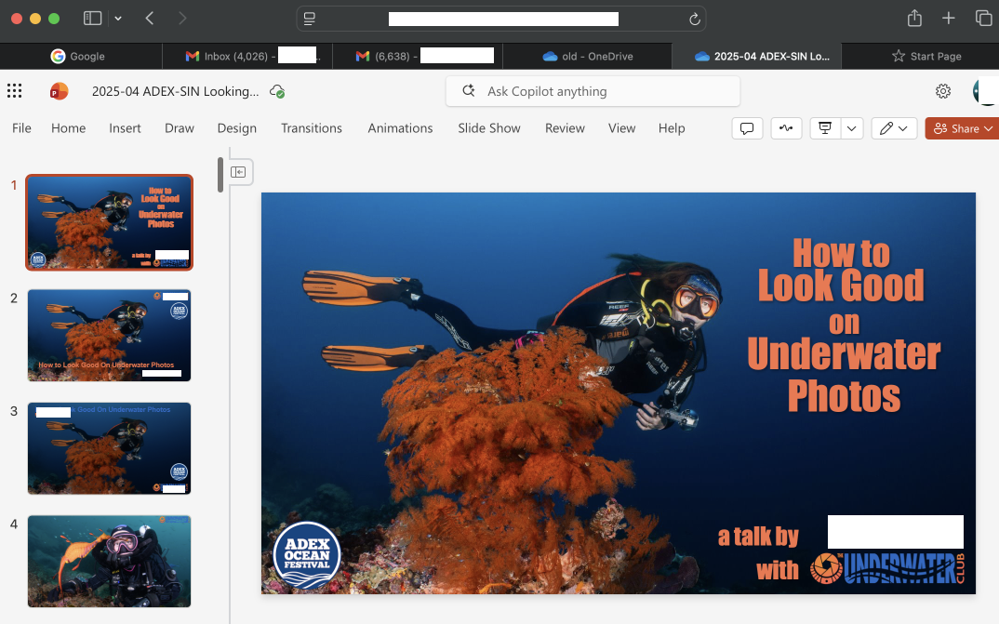Open the Slide Show ribbon tab

(489, 128)
